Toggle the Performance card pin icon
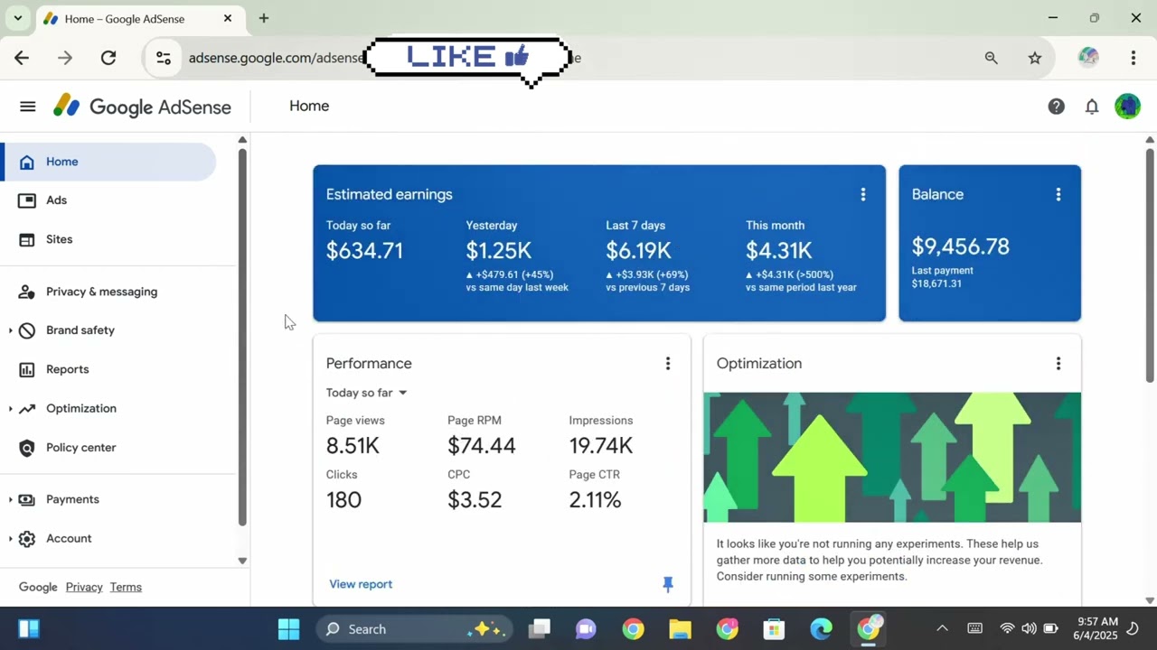 (x=668, y=584)
